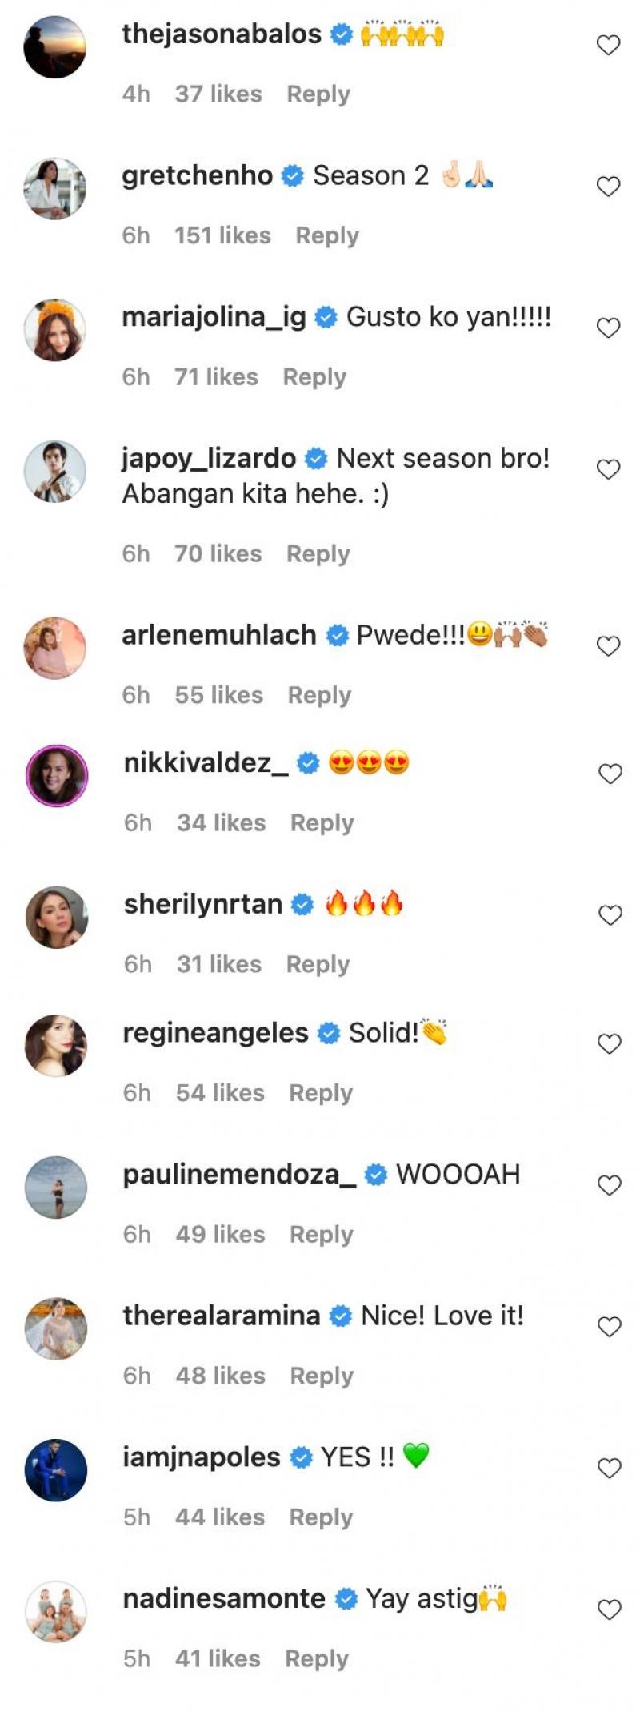This screenshot has width=640, height=1712.
Task: Tap the heart beside nikkivaldez_'s comment
Action: point(610,774)
